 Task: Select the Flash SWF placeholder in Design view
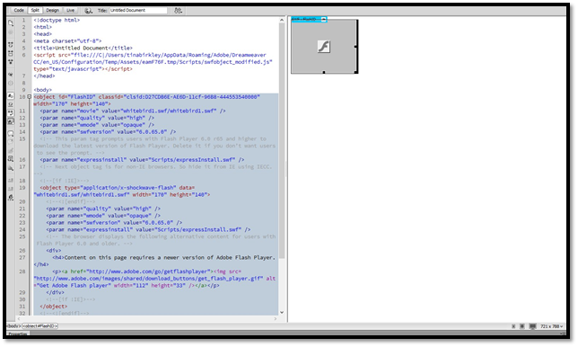(x=324, y=46)
